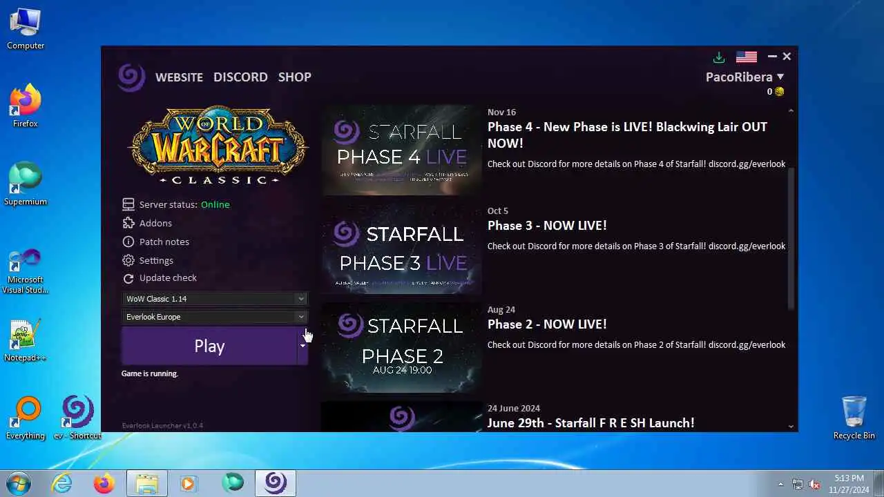Open the DISCORD link

pyautogui.click(x=240, y=77)
